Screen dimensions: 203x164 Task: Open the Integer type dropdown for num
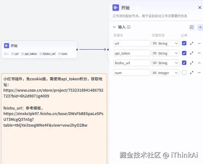point(166,73)
